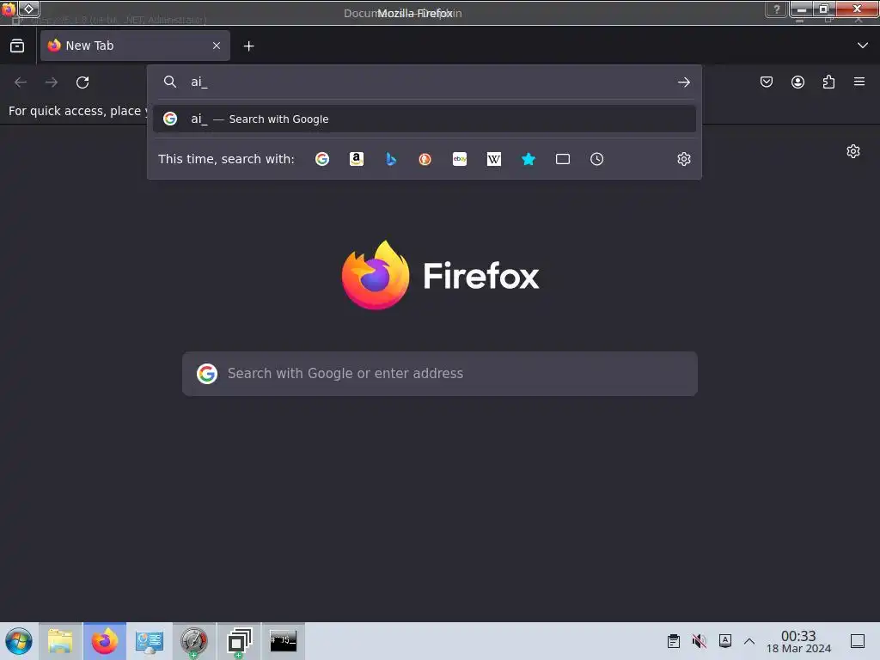The width and height of the screenshot is (880, 660).
Task: Click the title bar help question button
Action: point(777,9)
